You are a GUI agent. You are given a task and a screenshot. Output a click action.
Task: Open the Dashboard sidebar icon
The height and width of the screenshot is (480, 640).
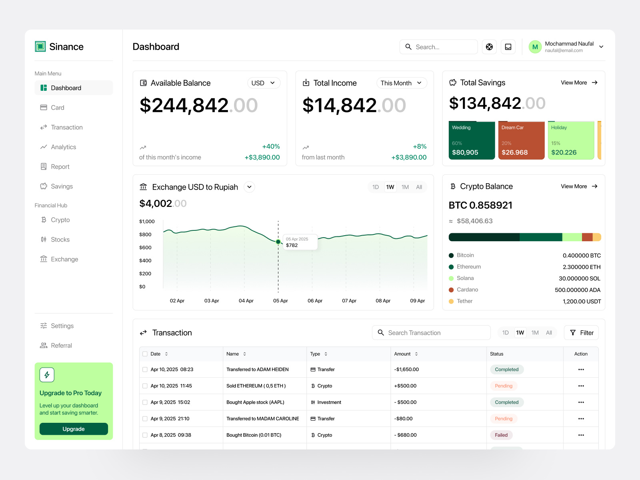(44, 88)
